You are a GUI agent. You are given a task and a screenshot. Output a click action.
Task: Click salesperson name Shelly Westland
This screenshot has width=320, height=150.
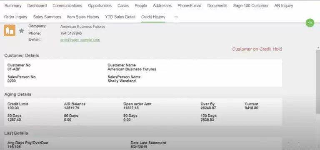pyautogui.click(x=122, y=81)
